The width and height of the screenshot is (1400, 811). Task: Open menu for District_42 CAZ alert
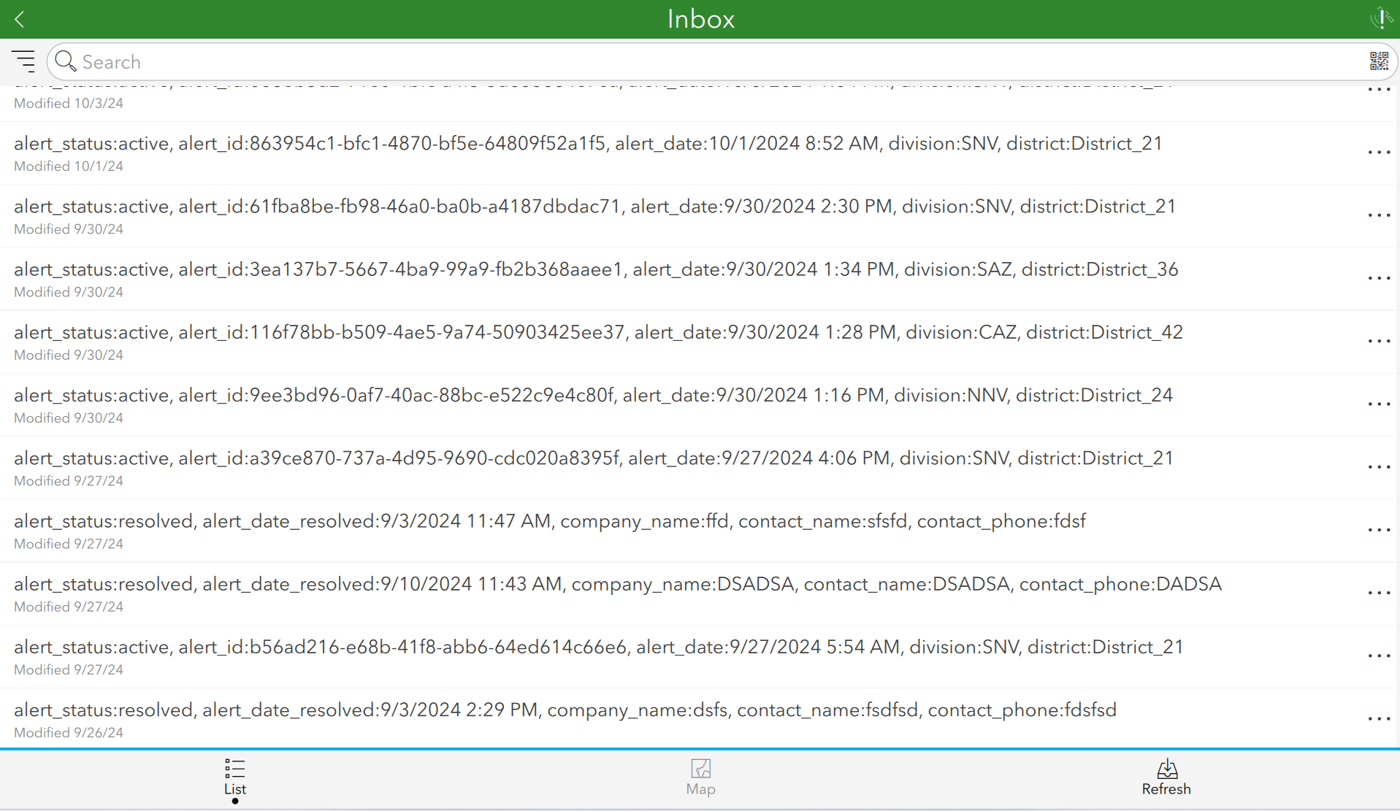[1379, 340]
